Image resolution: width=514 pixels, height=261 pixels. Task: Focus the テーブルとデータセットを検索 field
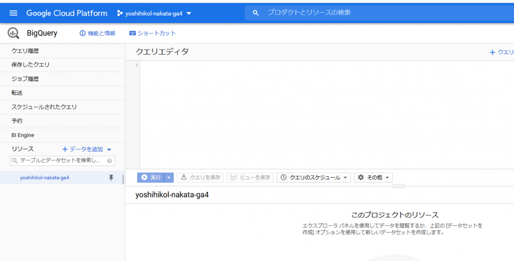[x=62, y=161]
